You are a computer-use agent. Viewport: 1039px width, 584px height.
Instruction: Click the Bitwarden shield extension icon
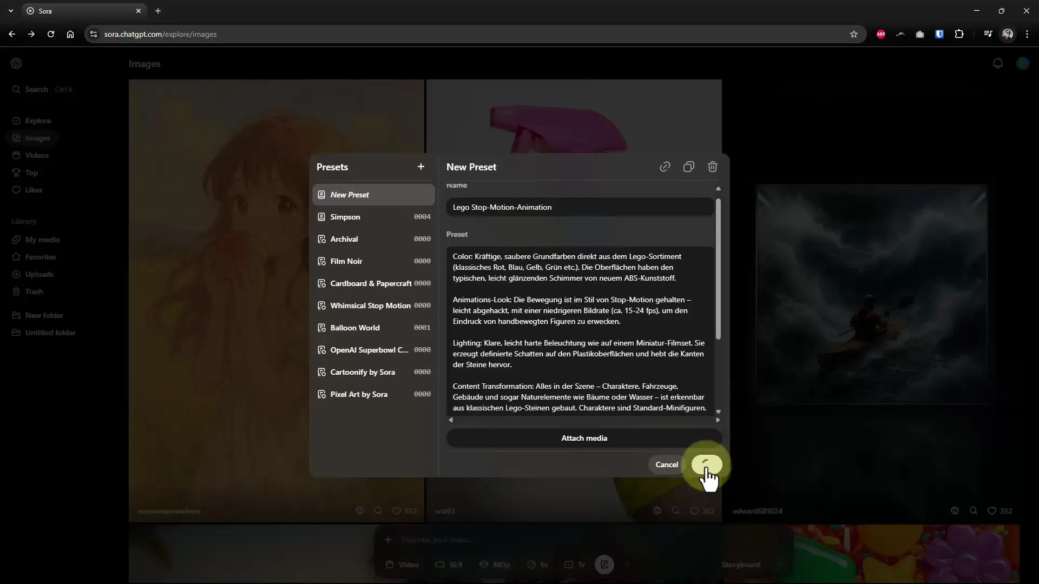click(939, 34)
